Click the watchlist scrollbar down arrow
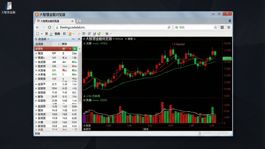 80,126
